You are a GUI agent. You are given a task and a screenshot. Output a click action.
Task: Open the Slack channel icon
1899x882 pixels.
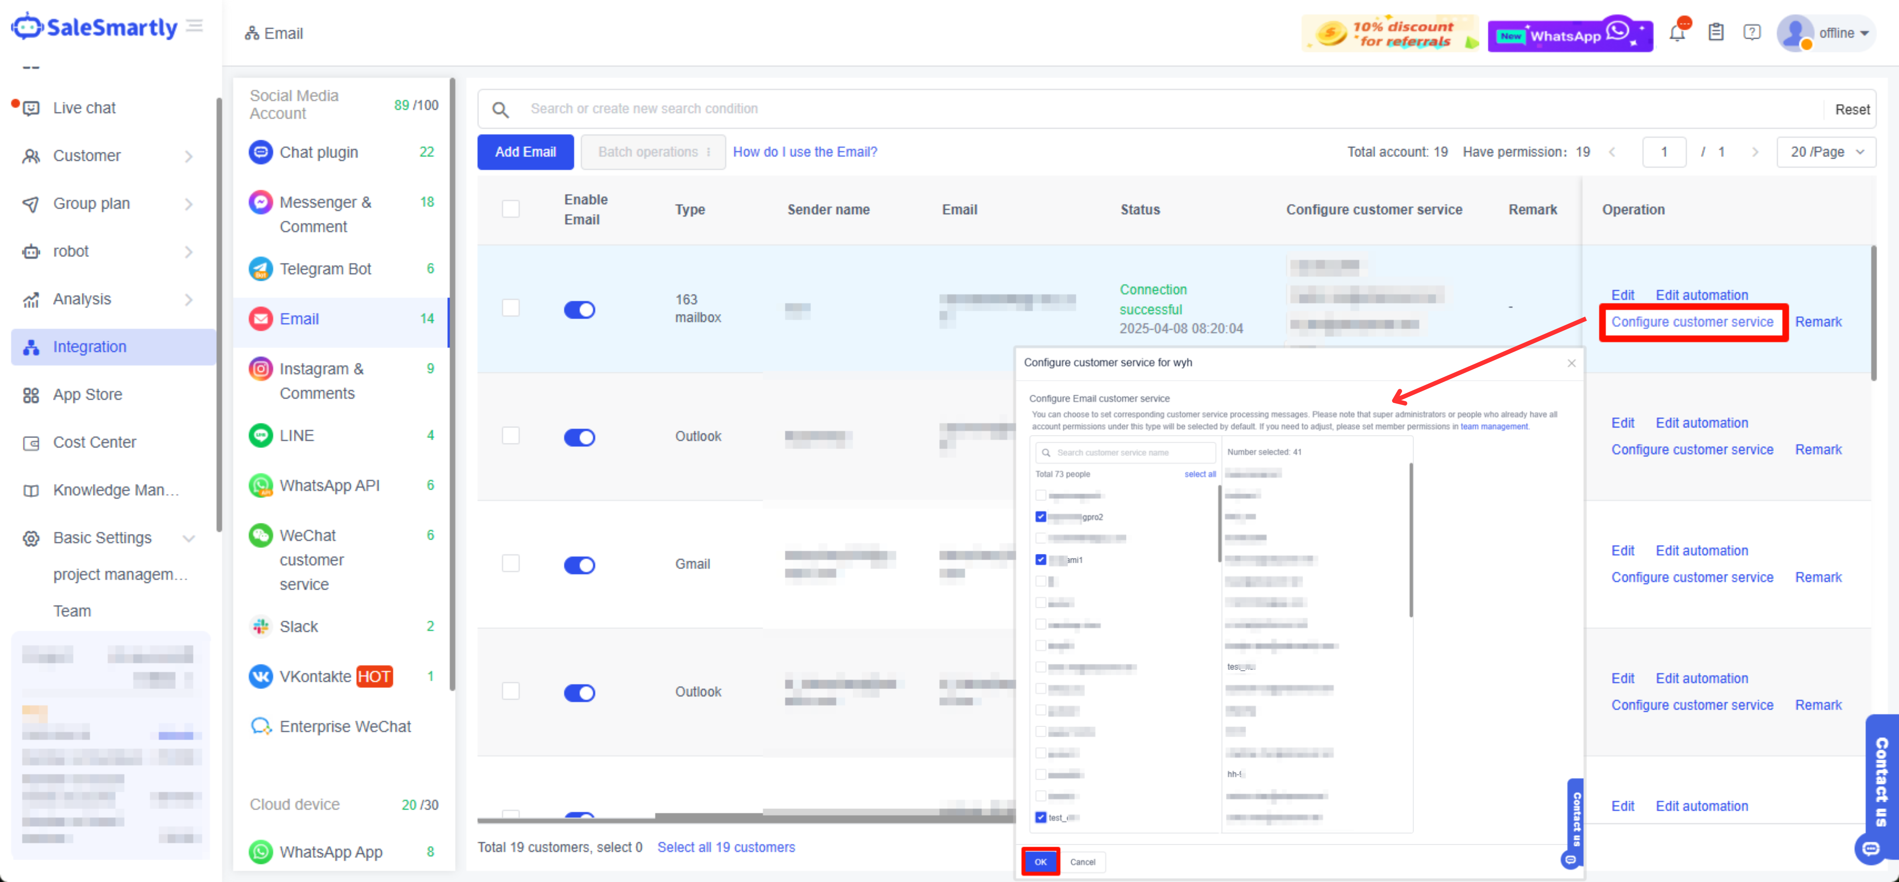tap(260, 627)
